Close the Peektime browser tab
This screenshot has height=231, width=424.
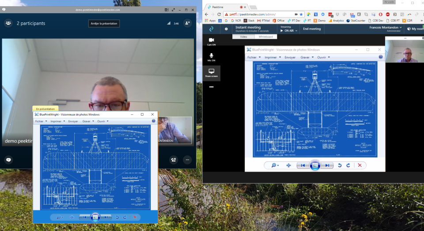click(245, 7)
